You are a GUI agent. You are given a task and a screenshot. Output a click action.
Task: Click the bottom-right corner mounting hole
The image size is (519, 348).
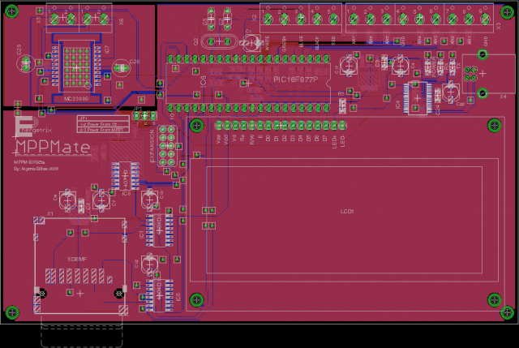pos(508,313)
